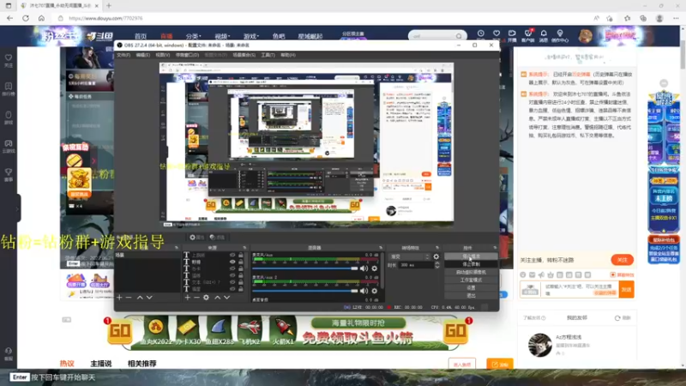Open the settings gear for the second mixer channel
This screenshot has height=386, width=686.
click(x=375, y=291)
